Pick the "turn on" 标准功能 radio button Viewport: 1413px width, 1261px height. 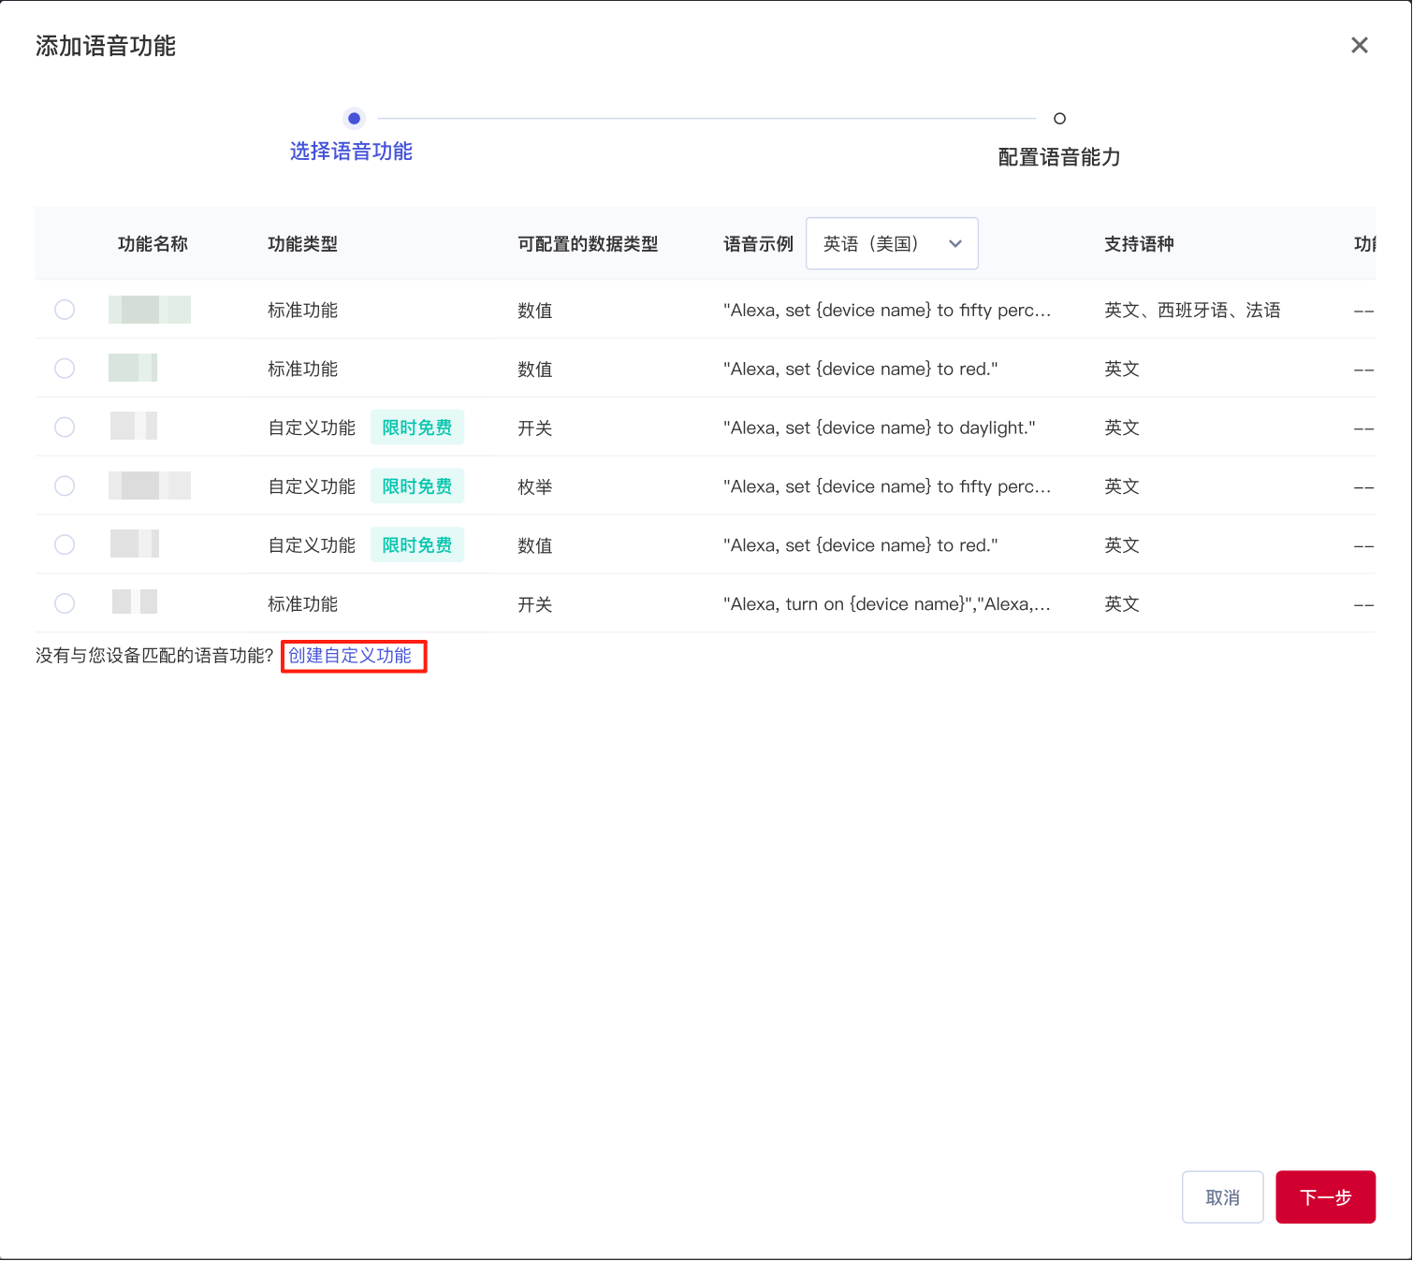tap(65, 603)
